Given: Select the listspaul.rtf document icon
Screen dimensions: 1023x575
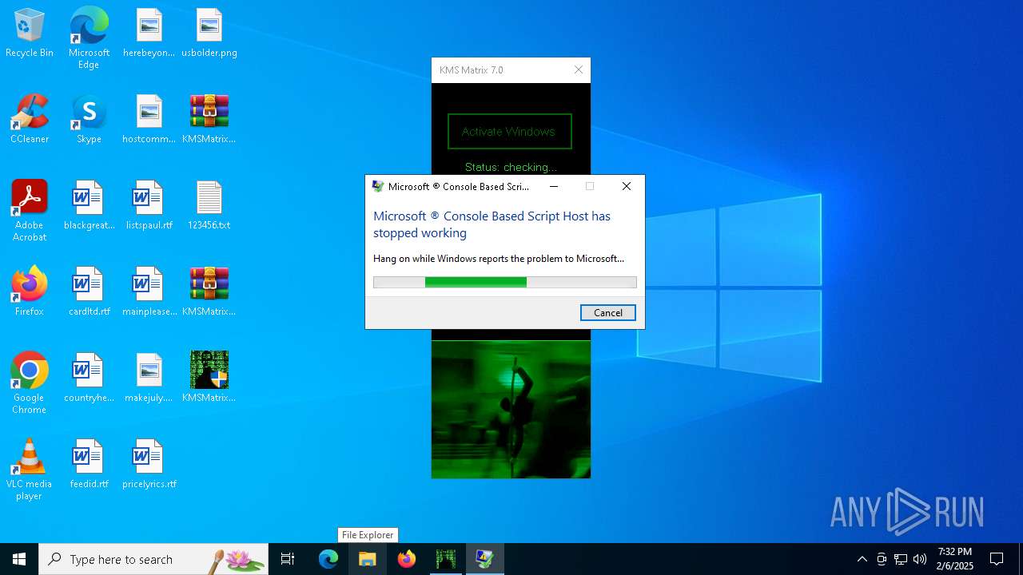Looking at the screenshot, I should point(149,205).
